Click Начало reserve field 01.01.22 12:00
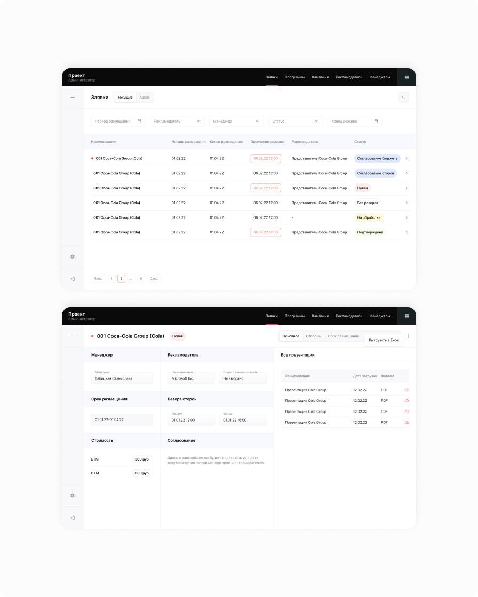This screenshot has height=597, width=478. [x=191, y=419]
